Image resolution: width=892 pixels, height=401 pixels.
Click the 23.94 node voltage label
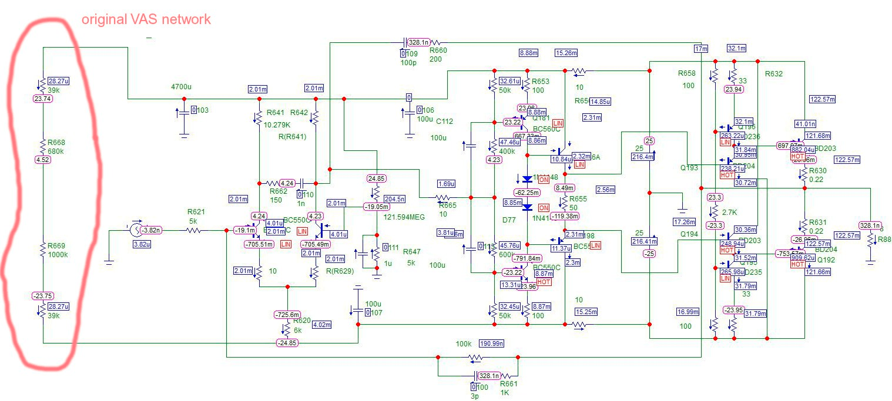click(x=733, y=89)
